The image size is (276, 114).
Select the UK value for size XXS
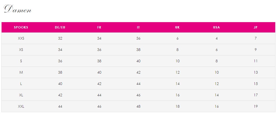[177, 39]
